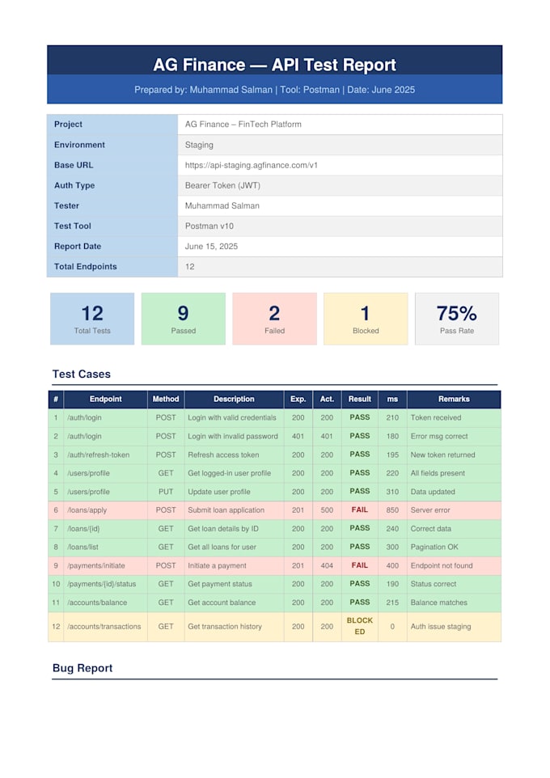Click the 'Remarks' column header
This screenshot has width=550, height=778.
454,399
